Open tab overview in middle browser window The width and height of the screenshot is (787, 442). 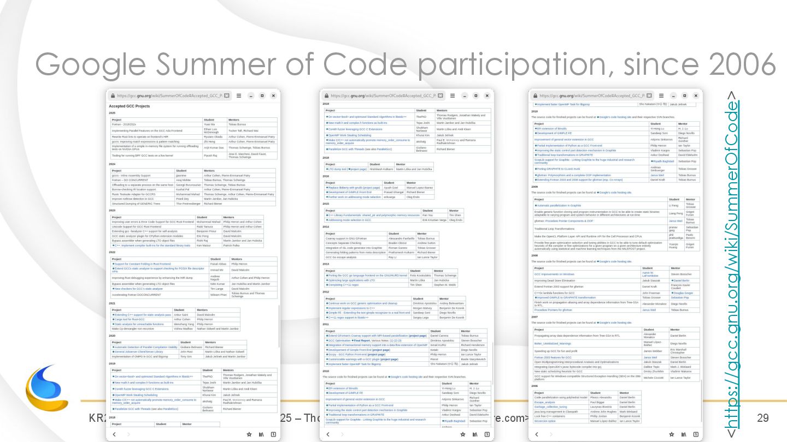coord(488,434)
